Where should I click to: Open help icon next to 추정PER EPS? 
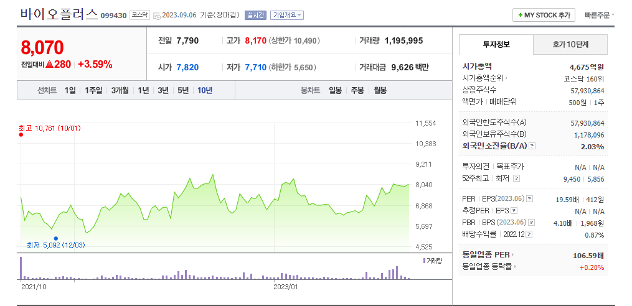pos(514,211)
